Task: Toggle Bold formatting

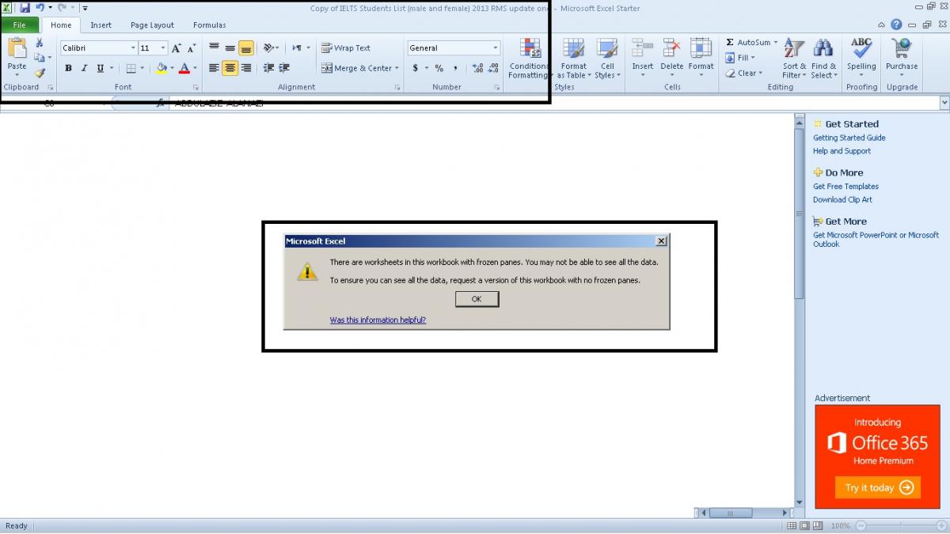Action: coord(68,69)
